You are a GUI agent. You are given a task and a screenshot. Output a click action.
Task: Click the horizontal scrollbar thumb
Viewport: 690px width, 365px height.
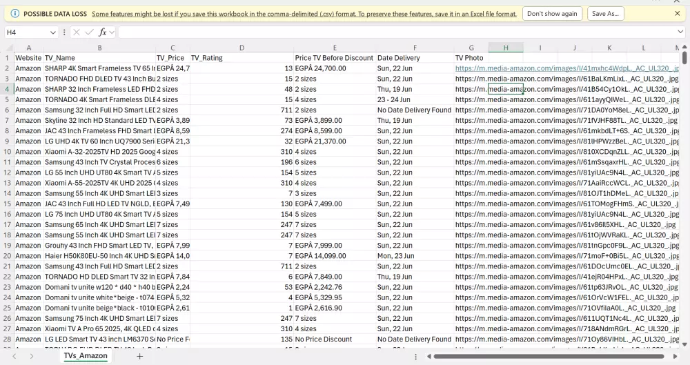pyautogui.click(x=549, y=356)
